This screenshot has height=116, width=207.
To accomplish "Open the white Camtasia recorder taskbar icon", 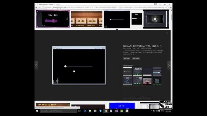I will 127,111.
